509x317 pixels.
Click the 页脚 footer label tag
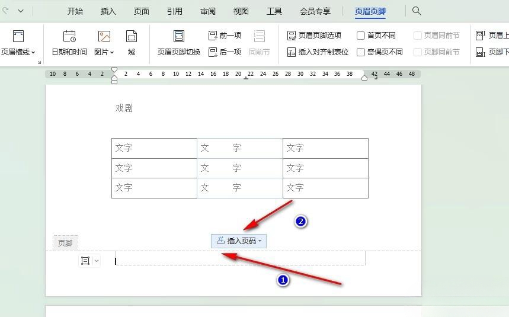[x=65, y=243]
